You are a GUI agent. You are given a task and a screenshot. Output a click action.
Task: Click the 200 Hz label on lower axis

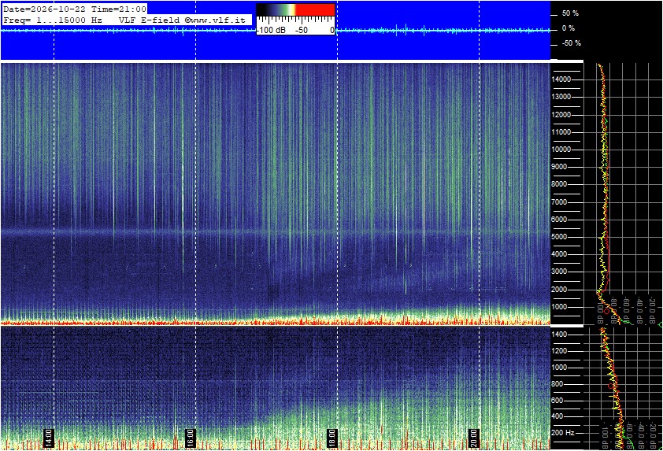563,433
